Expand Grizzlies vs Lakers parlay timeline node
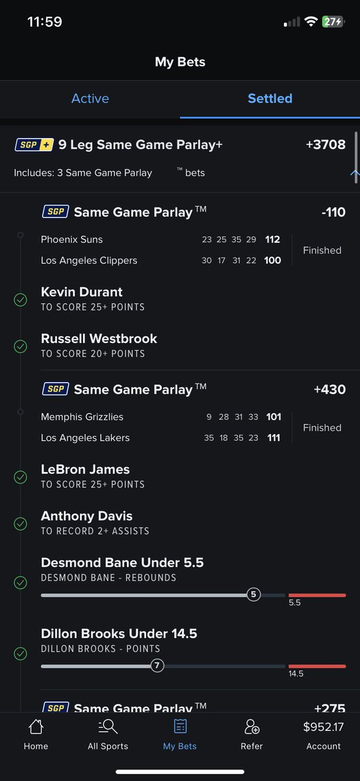360x781 pixels. [x=20, y=411]
